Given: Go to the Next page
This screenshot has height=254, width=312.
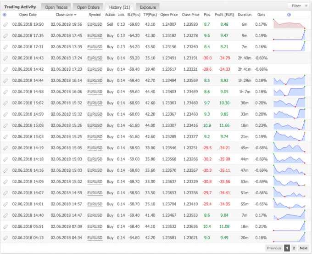Looking at the screenshot, I should pos(303,248).
